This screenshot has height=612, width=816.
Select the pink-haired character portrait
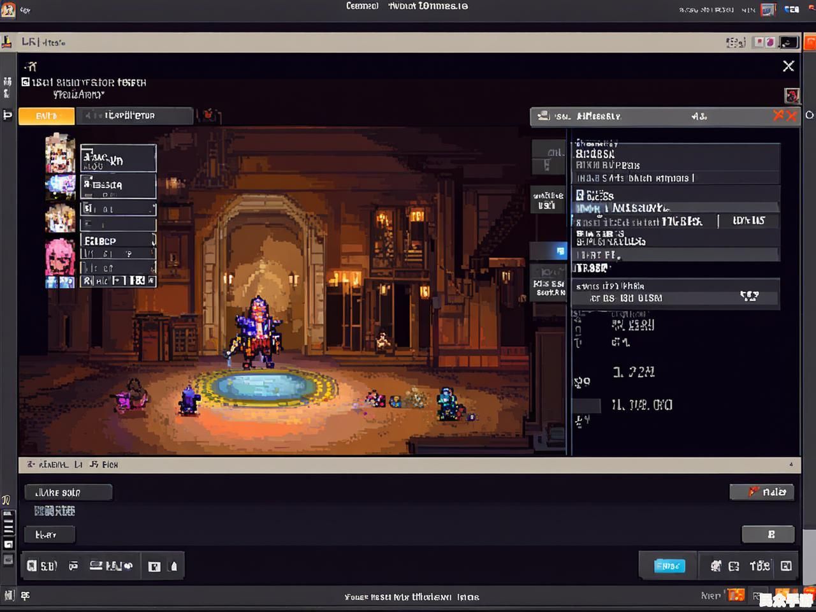point(59,255)
